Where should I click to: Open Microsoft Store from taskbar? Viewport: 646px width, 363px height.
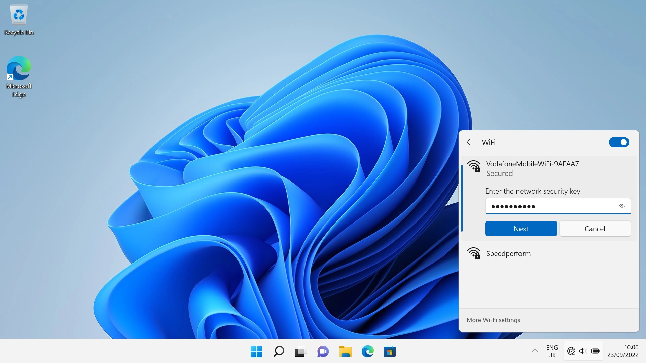[x=390, y=352]
